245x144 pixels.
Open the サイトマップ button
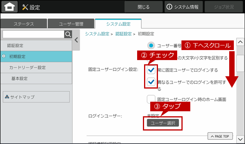(36, 97)
